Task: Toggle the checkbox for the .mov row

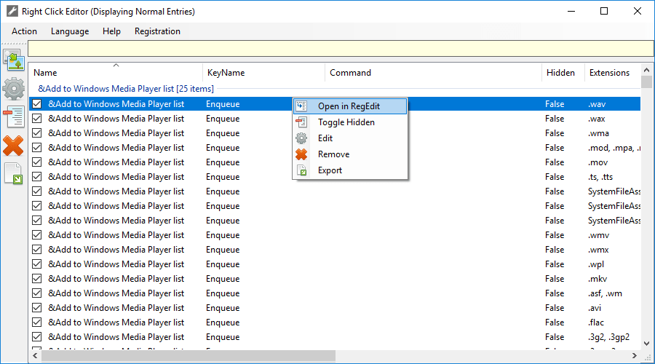Action: [x=37, y=162]
